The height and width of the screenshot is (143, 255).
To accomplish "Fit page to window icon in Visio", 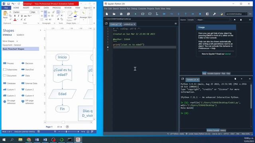I will point(88,132).
